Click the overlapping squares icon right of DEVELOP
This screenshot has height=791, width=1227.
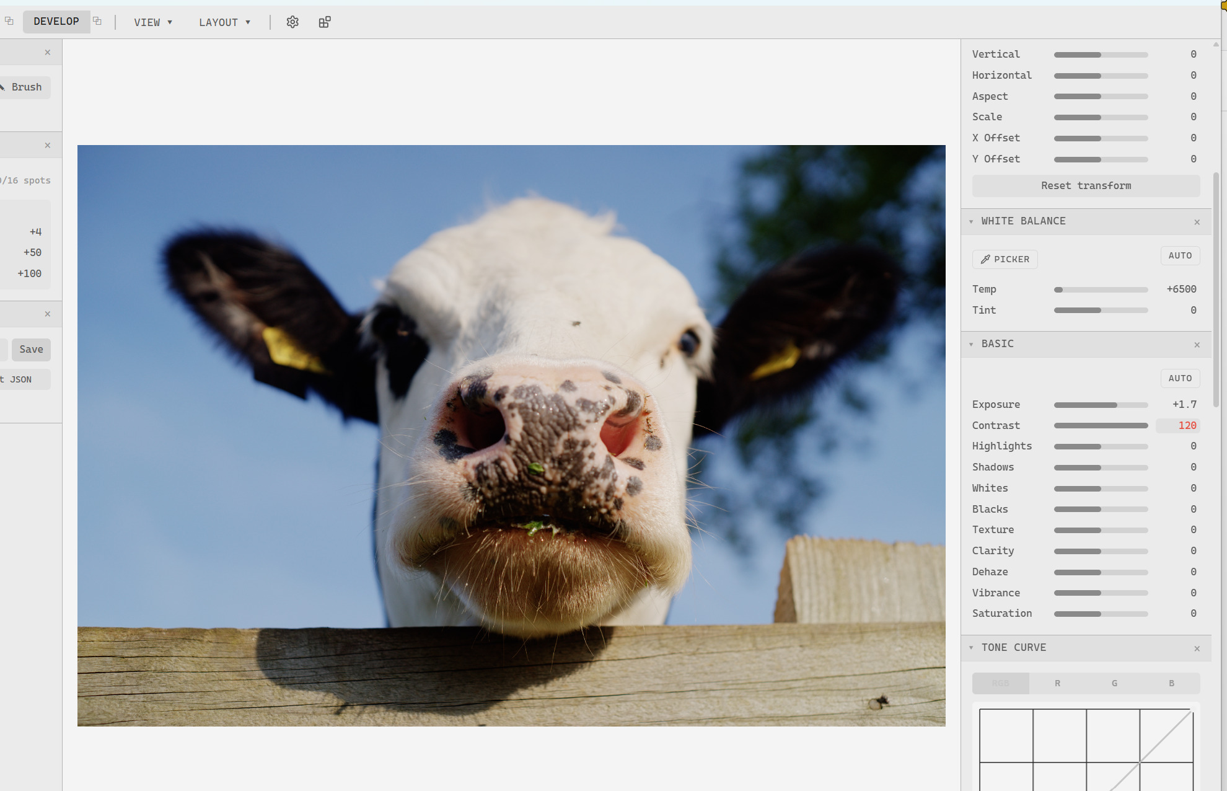(x=97, y=21)
